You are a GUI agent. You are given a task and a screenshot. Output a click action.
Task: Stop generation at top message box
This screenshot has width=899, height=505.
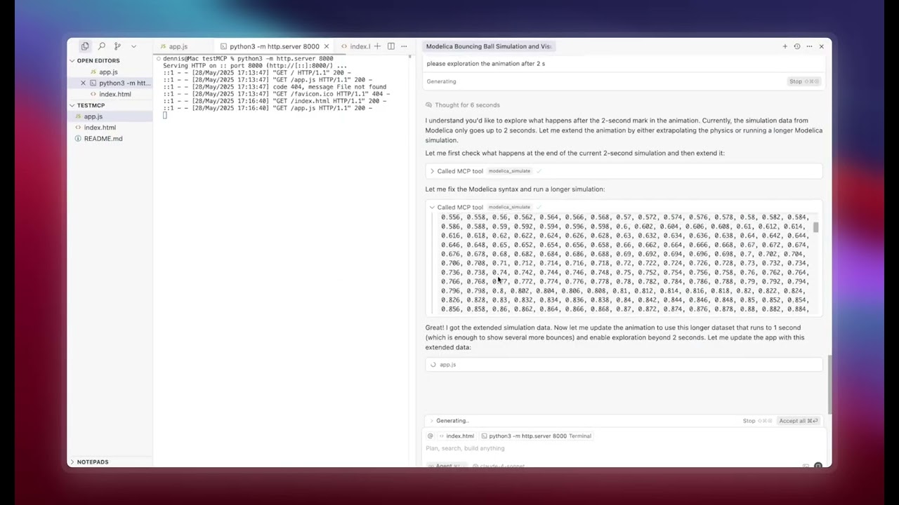pos(803,81)
